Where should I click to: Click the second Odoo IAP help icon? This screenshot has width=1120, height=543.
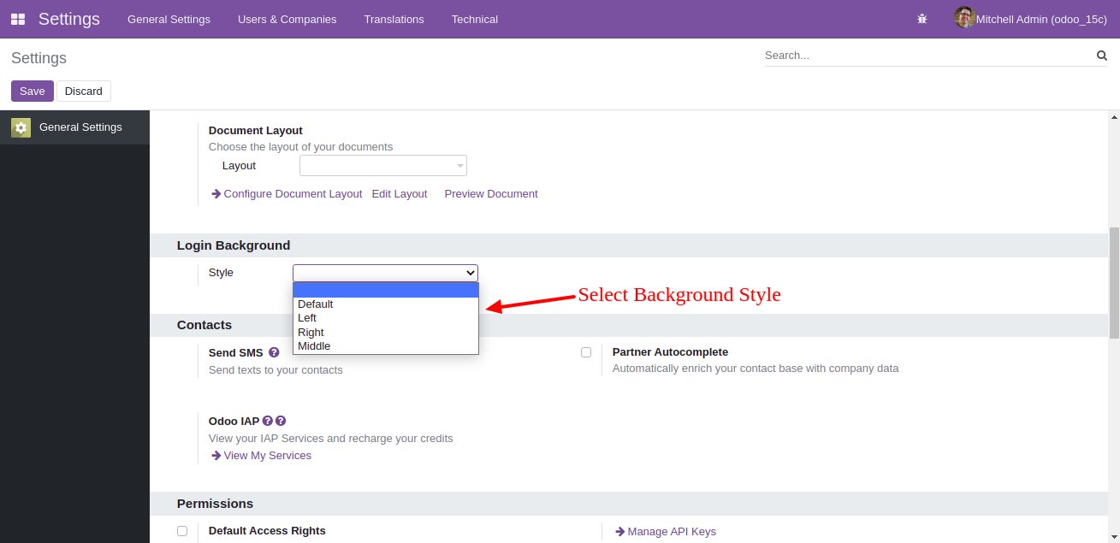coord(281,421)
